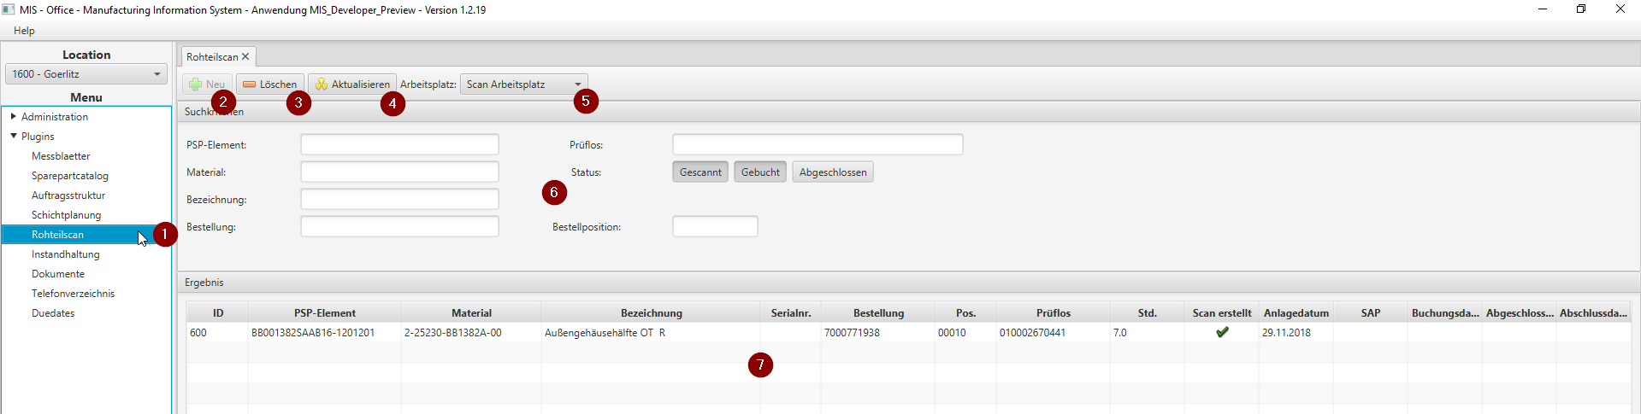Open Instandhaltung in the menu tree
This screenshot has width=1641, height=414.
pos(66,254)
